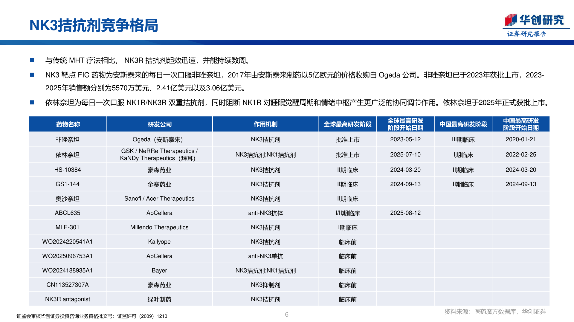Screen dimensions: 574x322
Task: Select the WO2025096753A1 cell
Action: 68,256
